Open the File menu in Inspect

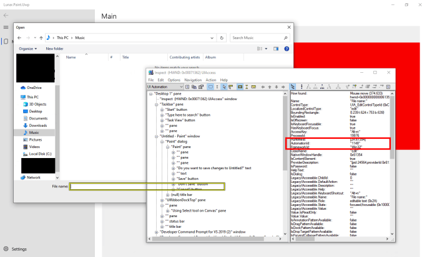coord(151,80)
